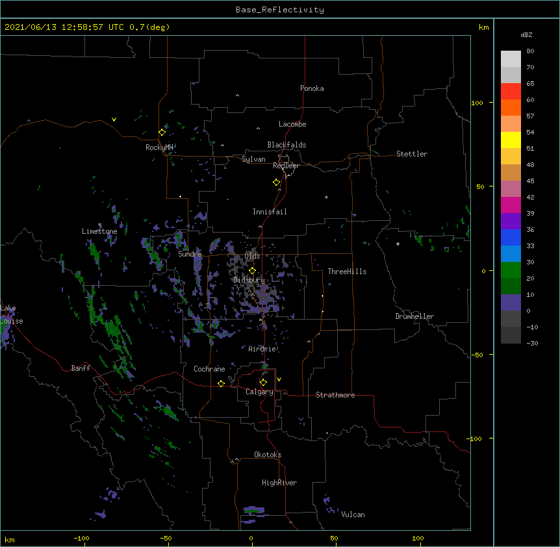Click the Sylvan label
Image resolution: width=560 pixels, height=547 pixels.
(253, 159)
